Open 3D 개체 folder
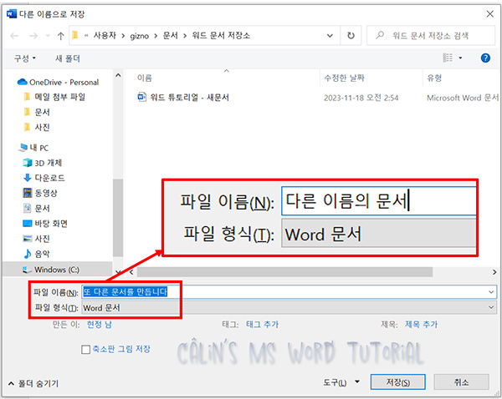Screen dimensions: 502x399 [42, 163]
